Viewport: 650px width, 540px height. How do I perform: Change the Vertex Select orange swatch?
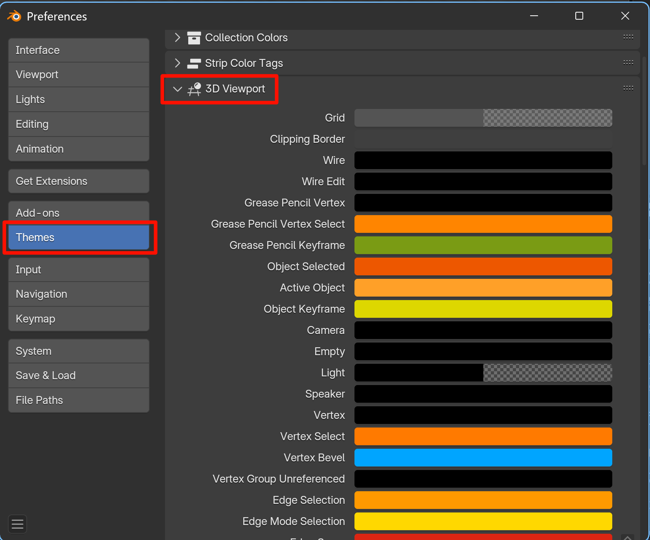click(x=483, y=437)
